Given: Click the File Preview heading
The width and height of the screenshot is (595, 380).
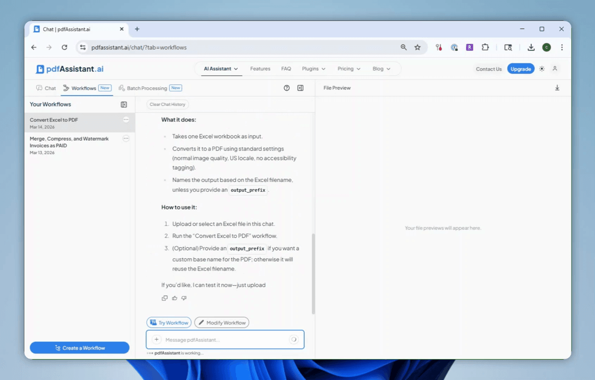Looking at the screenshot, I should [337, 88].
